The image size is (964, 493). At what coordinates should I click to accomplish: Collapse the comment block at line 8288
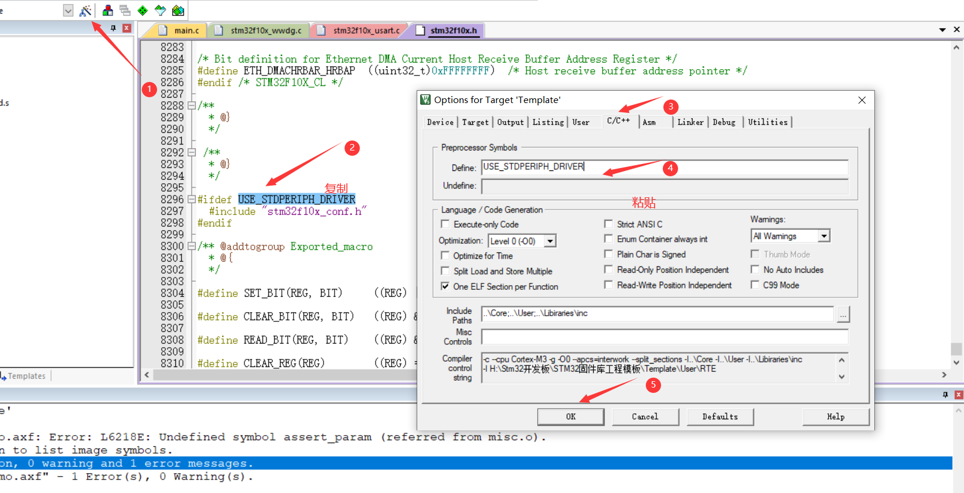[x=191, y=106]
